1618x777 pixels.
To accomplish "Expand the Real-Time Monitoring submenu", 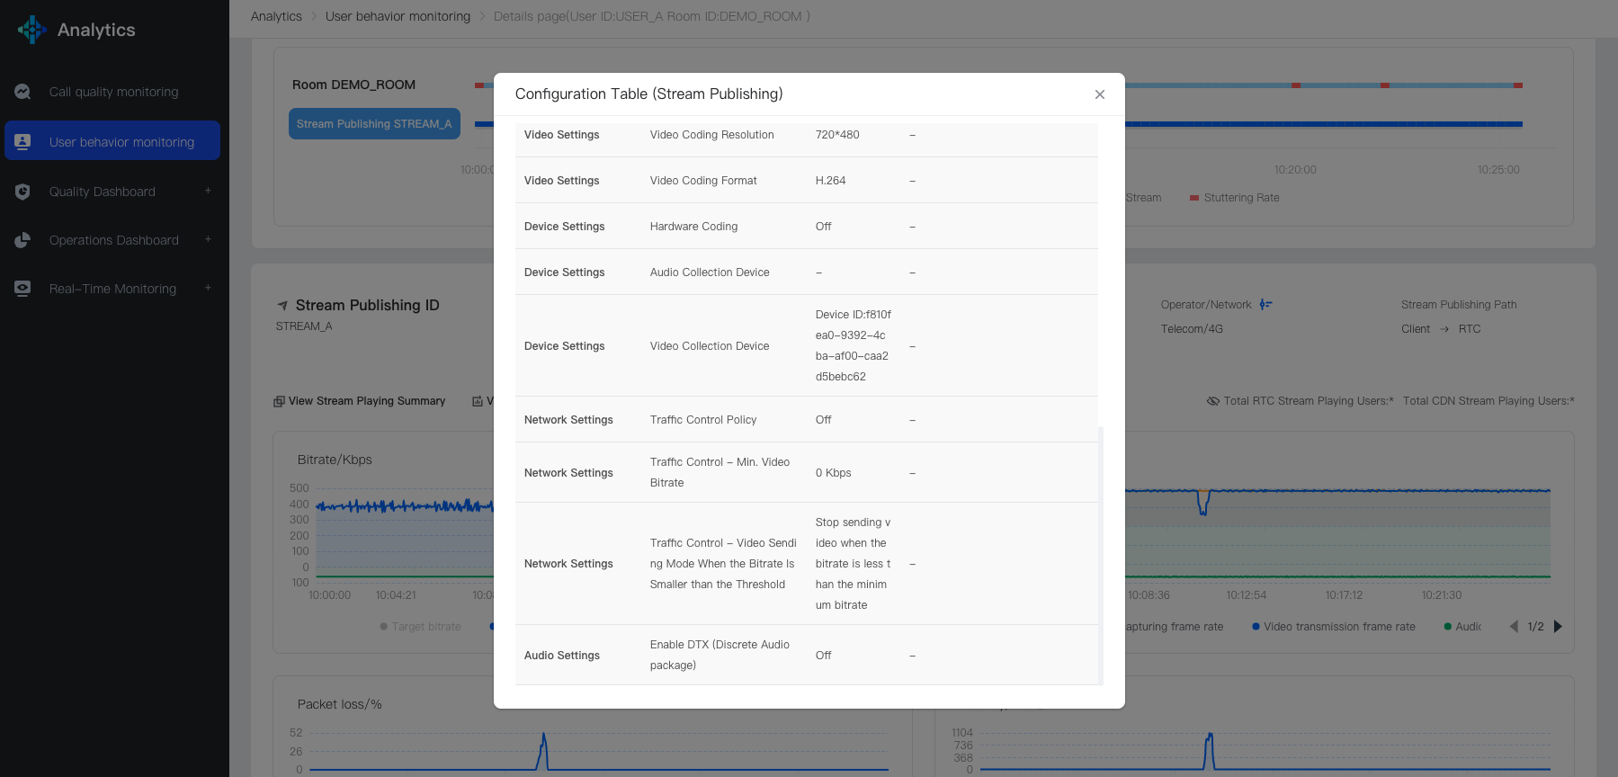I will [208, 288].
